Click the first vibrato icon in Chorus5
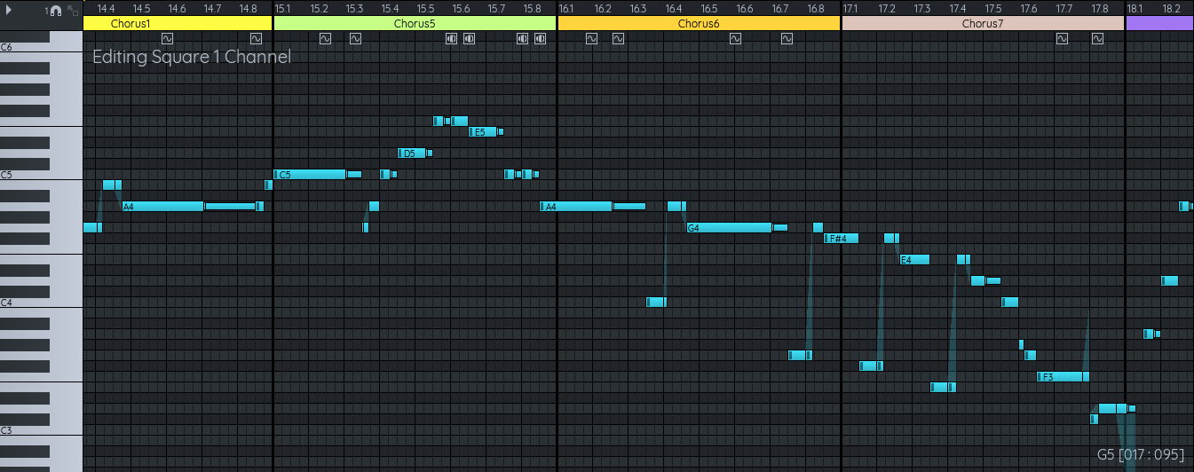Viewport: 1194px width, 472px height. tap(325, 38)
